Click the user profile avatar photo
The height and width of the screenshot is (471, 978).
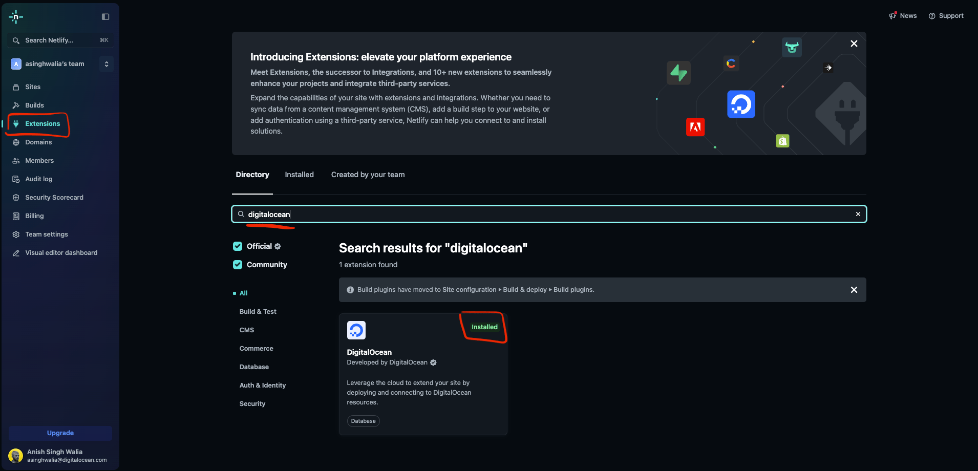[x=16, y=456]
